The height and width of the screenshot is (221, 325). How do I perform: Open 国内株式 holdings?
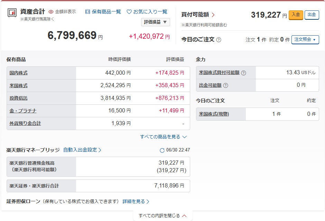point(18,73)
